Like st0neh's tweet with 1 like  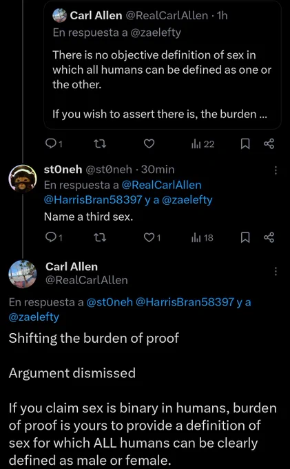[152, 238]
